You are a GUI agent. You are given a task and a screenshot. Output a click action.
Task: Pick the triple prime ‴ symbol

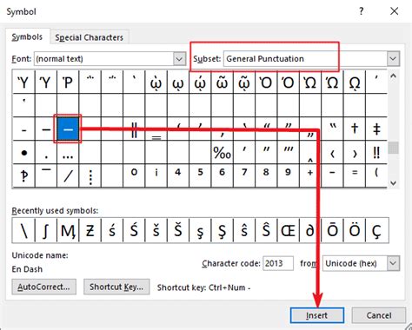point(288,153)
